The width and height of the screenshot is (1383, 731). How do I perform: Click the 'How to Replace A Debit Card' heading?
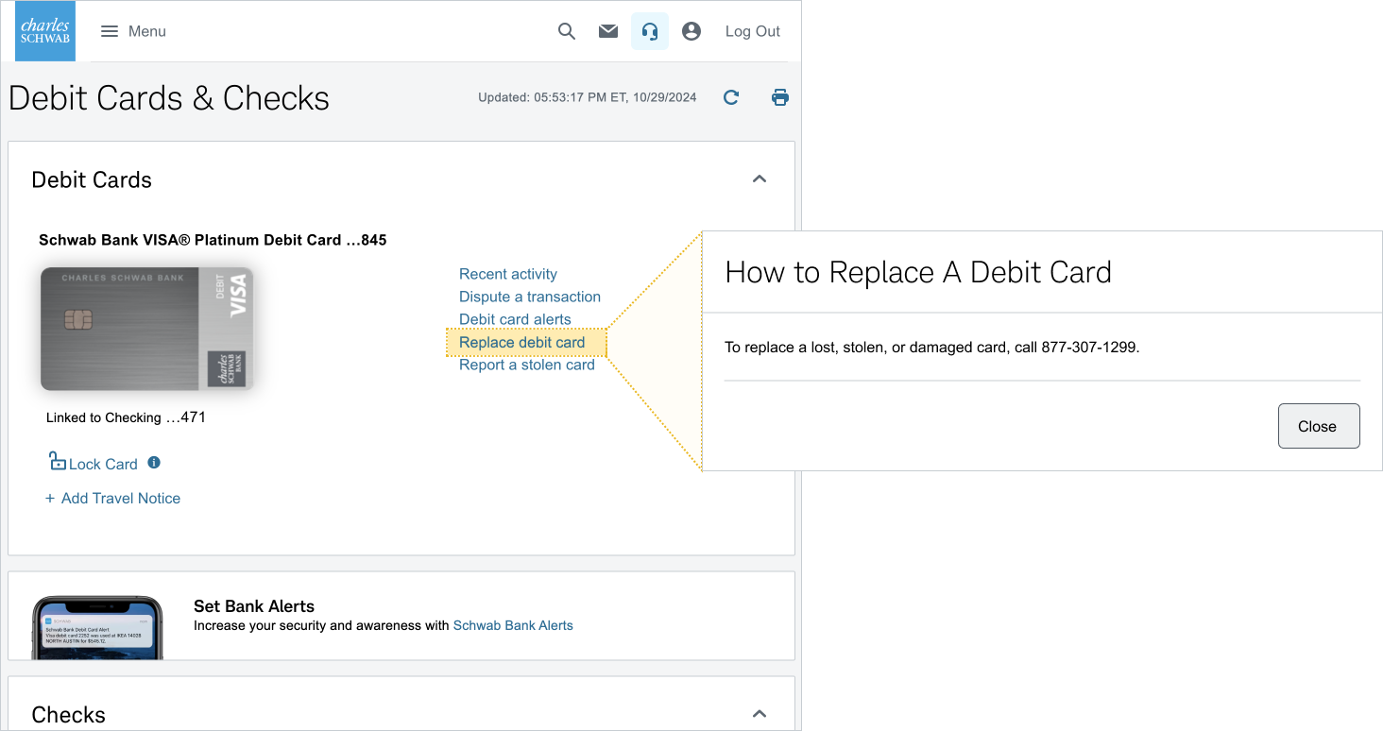918,272
